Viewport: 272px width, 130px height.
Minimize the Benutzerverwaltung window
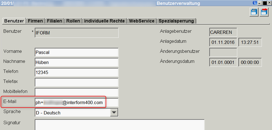260,3
